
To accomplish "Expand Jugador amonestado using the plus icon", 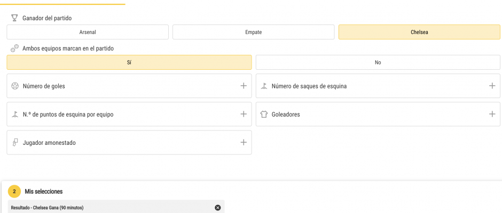I will click(x=244, y=142).
